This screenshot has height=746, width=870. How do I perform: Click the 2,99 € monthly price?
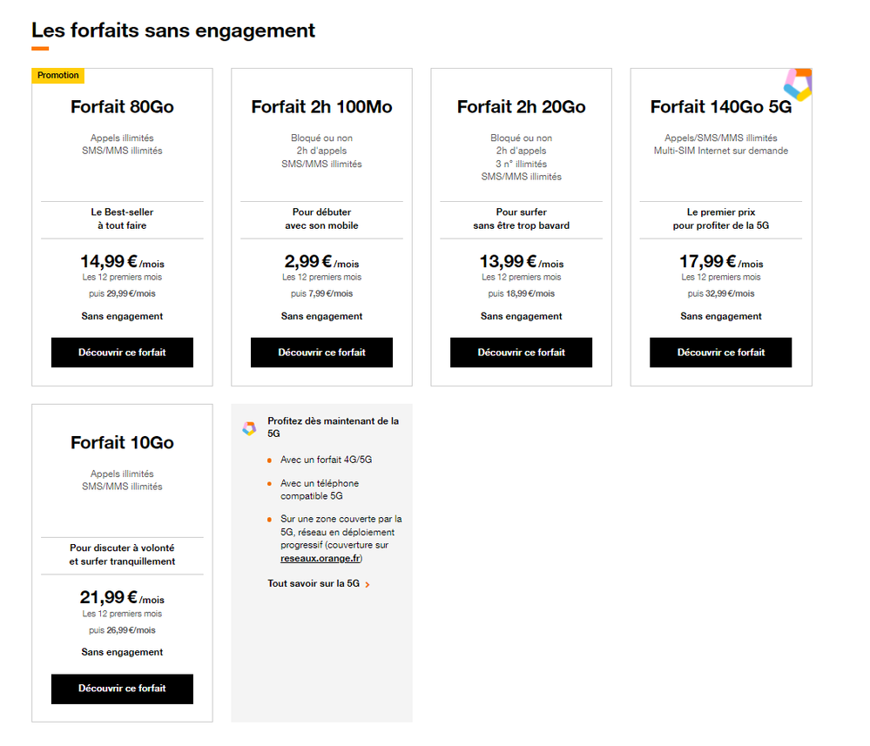pos(309,261)
